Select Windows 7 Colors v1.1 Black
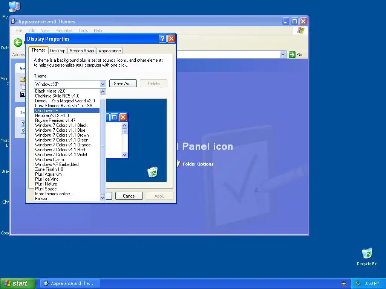 67,125
